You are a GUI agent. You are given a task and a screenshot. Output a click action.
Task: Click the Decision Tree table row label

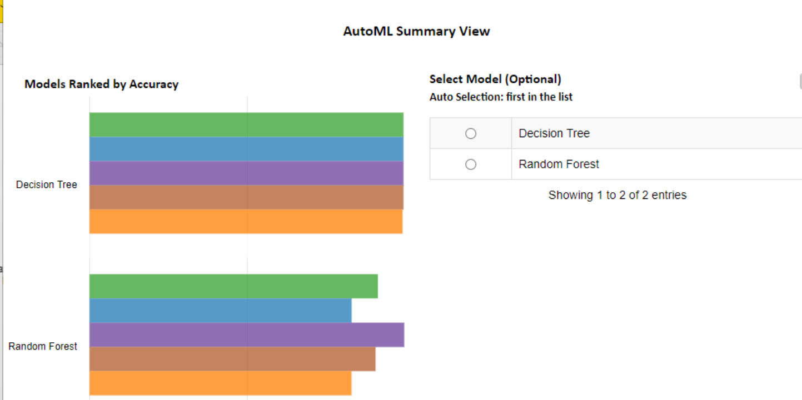(554, 133)
